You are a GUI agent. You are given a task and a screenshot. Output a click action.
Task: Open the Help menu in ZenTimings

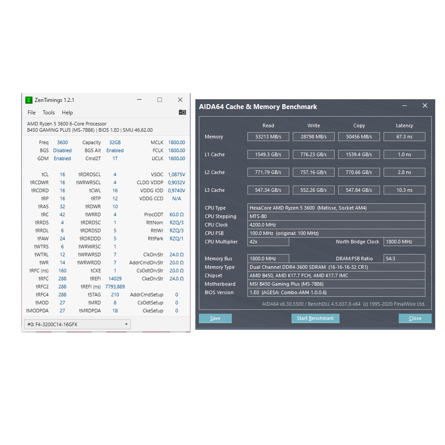click(67, 113)
